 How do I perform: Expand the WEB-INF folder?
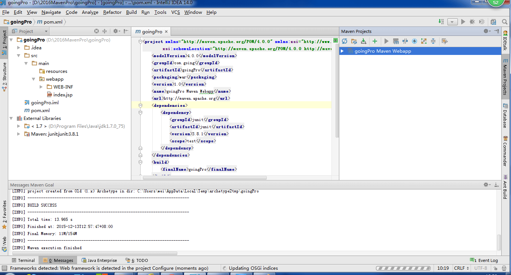[42, 87]
